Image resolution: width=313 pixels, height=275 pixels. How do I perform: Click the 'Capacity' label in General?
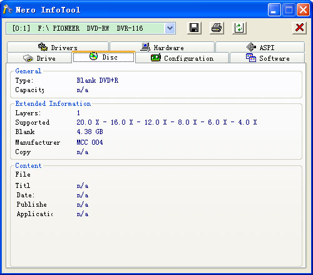pos(29,90)
